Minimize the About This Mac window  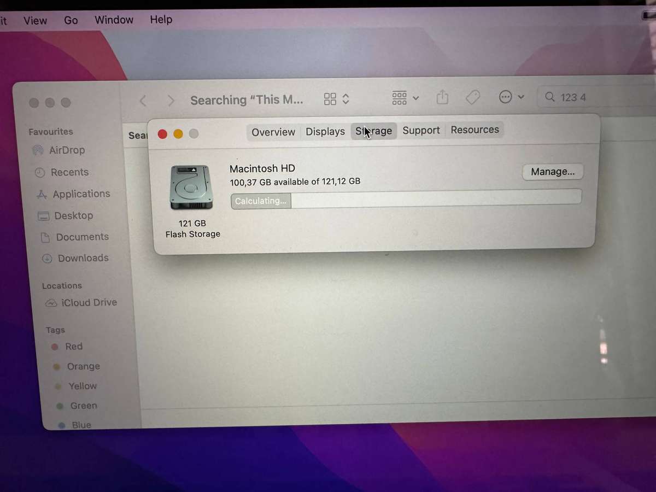pyautogui.click(x=178, y=134)
